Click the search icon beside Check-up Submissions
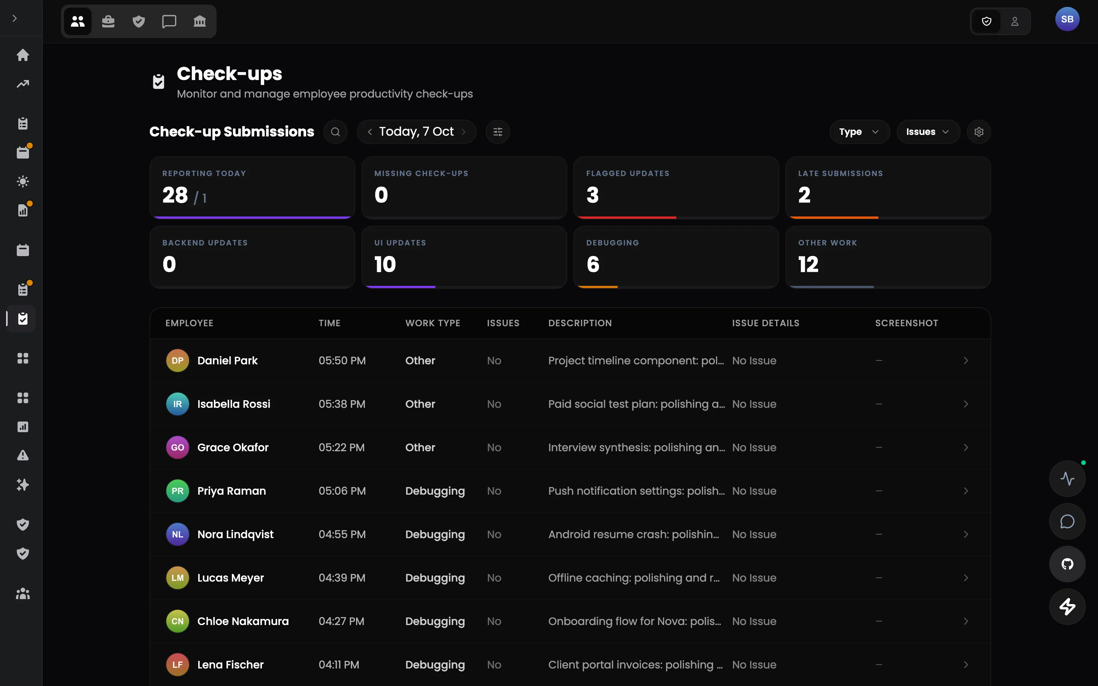 pos(335,131)
